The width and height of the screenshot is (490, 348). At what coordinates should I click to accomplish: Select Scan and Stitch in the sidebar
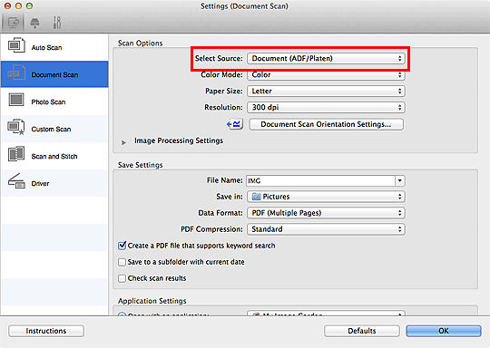coord(54,156)
